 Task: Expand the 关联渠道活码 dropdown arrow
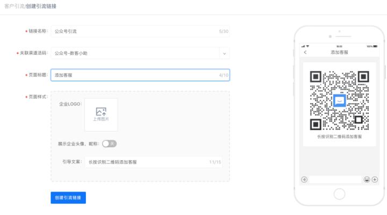point(224,53)
